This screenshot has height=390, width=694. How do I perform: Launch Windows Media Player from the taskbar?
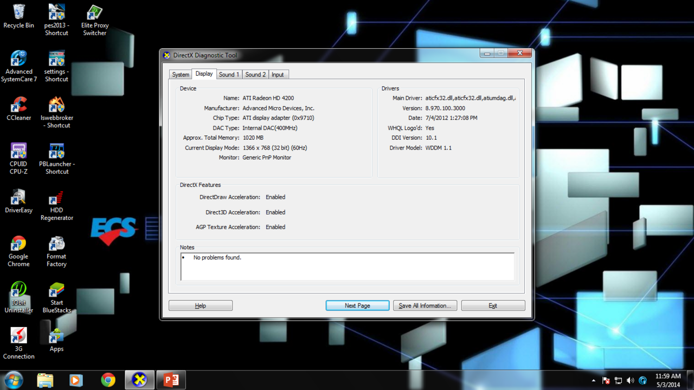click(76, 380)
